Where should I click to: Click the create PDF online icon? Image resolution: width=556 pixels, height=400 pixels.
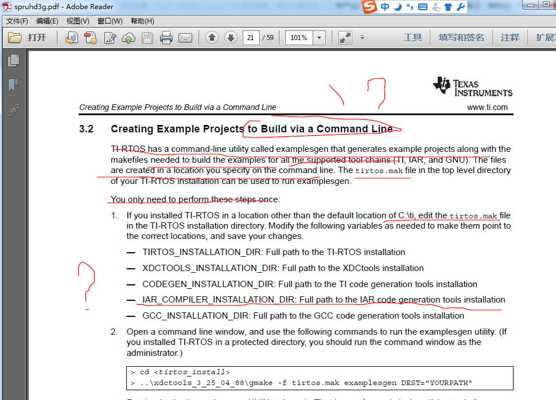pos(72,38)
